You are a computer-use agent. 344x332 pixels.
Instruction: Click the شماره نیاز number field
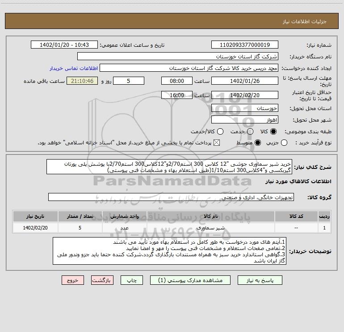(245, 45)
